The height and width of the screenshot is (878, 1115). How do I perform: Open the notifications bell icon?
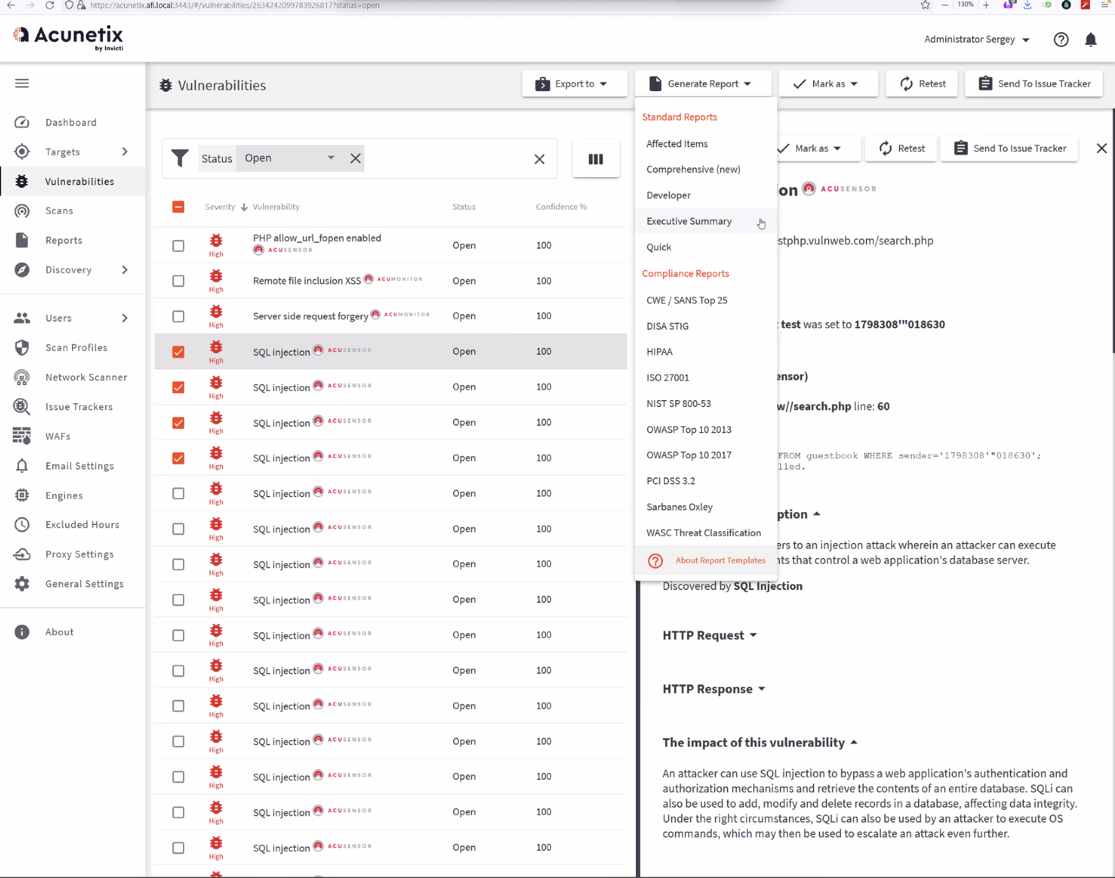pyautogui.click(x=1090, y=39)
